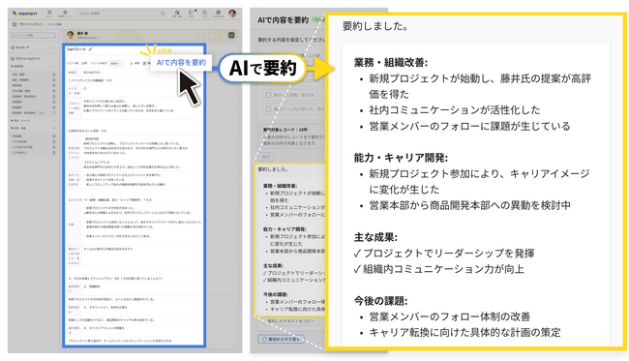Image resolution: width=629 pixels, height=361 pixels.
Task: Collapse the My Board sidebar section chevron
Action: pos(54,47)
